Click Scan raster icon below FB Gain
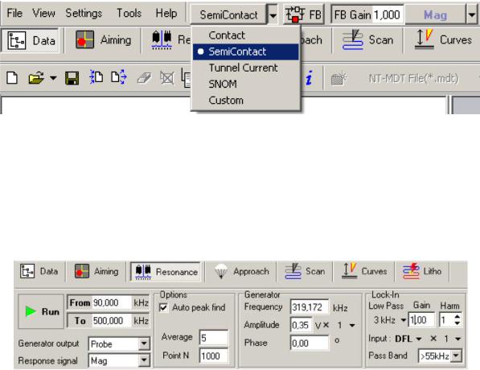Image resolution: width=480 pixels, height=370 pixels. click(353, 40)
